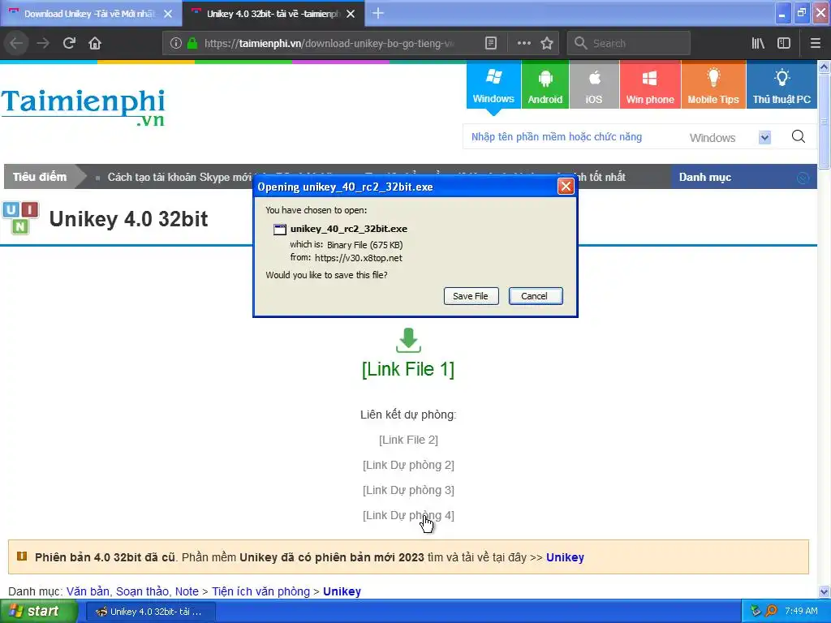Expand the Danh mục menu
This screenshot has height=623, width=831.
744,177
